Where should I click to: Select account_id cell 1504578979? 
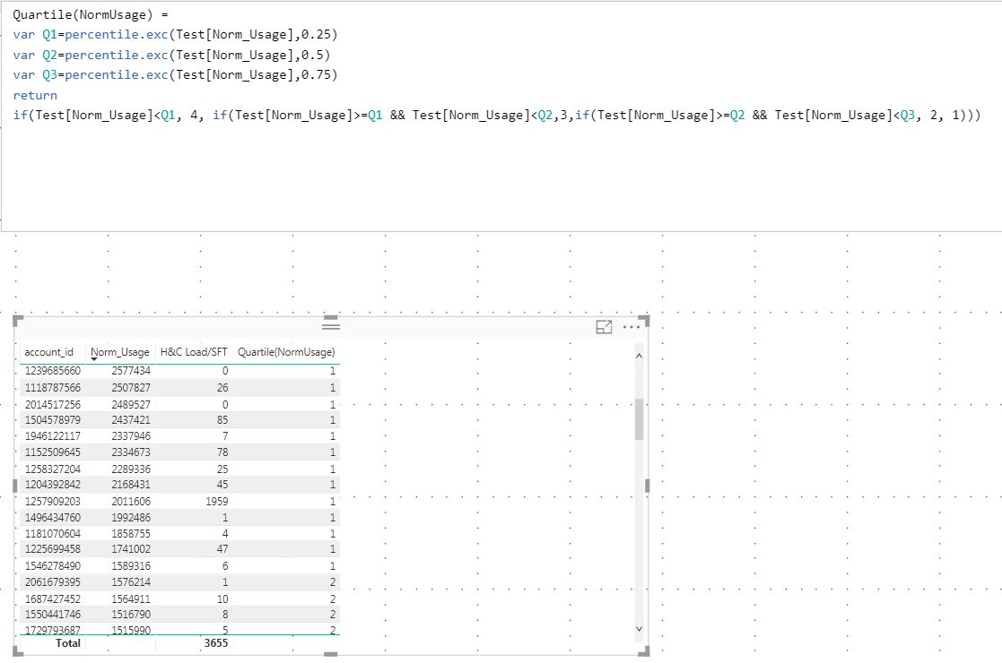tap(52, 420)
